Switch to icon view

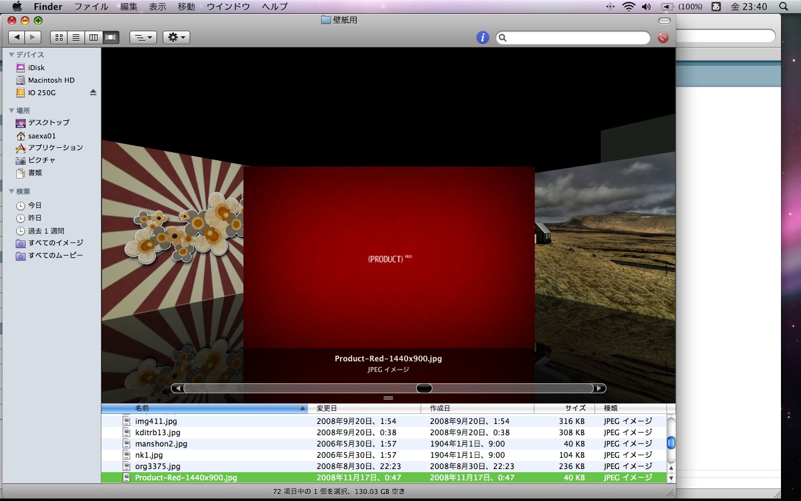click(x=59, y=38)
